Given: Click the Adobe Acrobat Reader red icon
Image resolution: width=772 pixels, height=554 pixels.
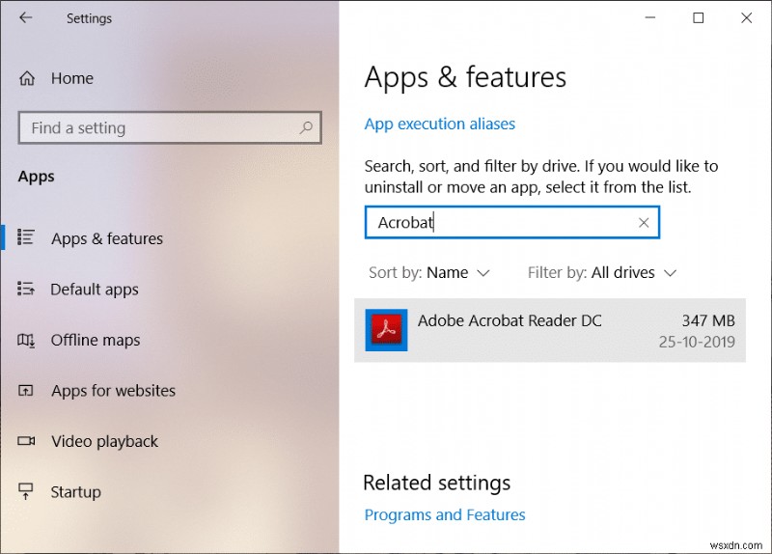Looking at the screenshot, I should [387, 330].
